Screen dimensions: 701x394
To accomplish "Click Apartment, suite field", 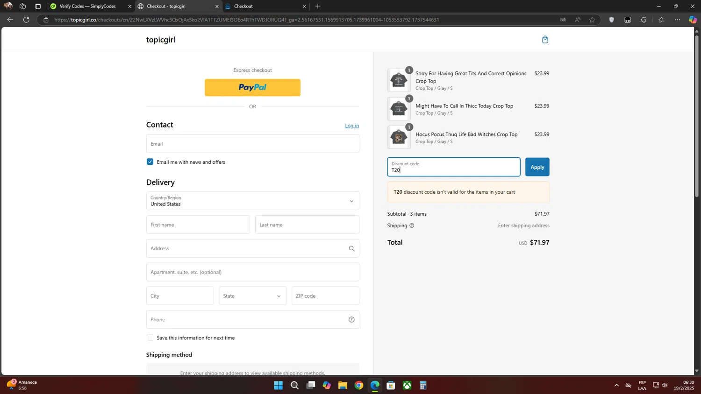I will point(252,272).
